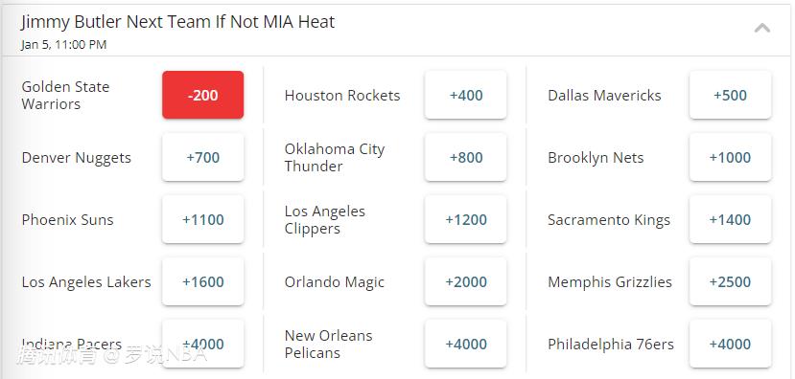Collapse the Jimmy Butler market chevron
This screenshot has width=795, height=379.
pos(762,29)
